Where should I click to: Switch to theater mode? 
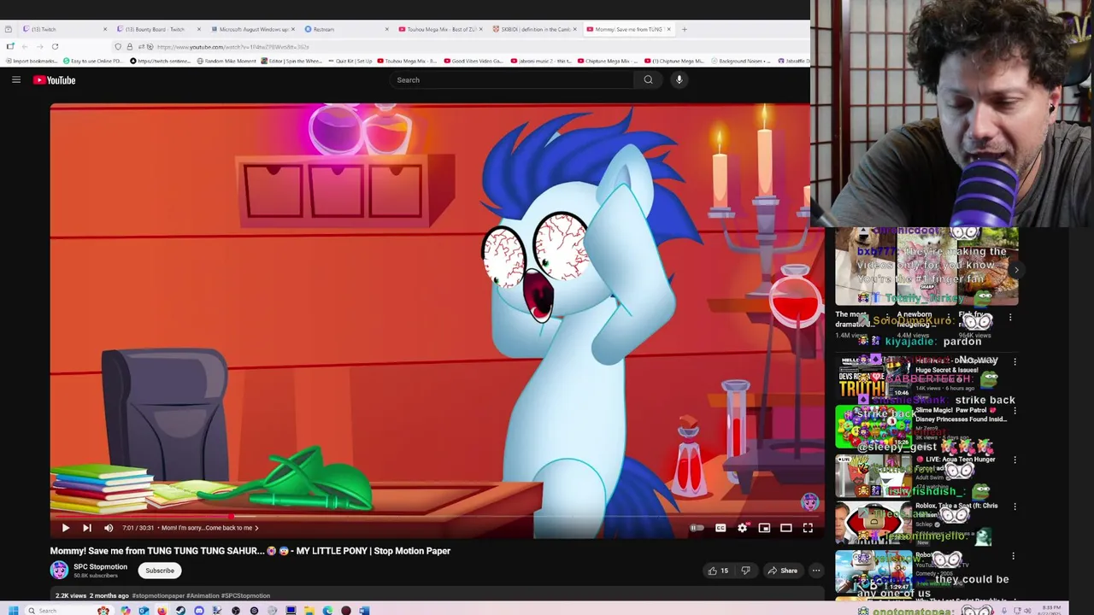point(786,528)
